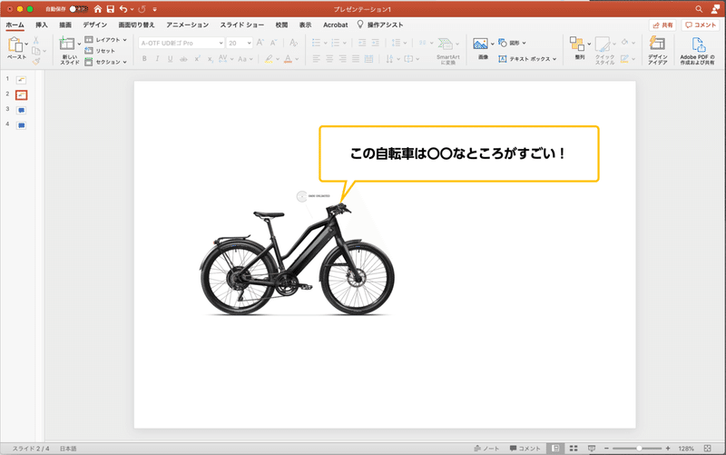Click the Home icon in the title bar

(98, 9)
